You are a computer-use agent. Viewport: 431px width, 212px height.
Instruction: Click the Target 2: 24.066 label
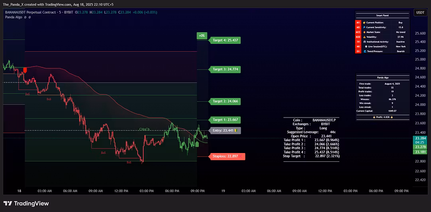coord(225,101)
